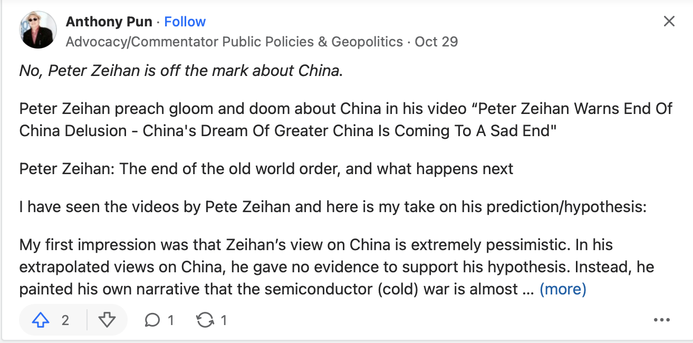693x343 pixels.
Task: Click the "I have seen the videos" sentence
Action: [332, 206]
